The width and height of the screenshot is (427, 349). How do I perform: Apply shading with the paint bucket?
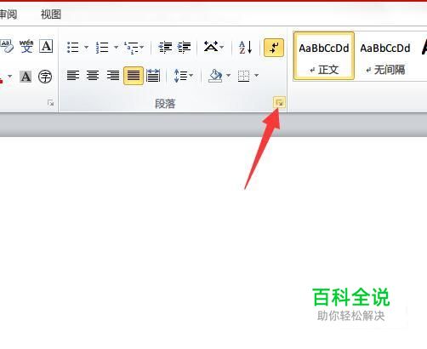215,76
